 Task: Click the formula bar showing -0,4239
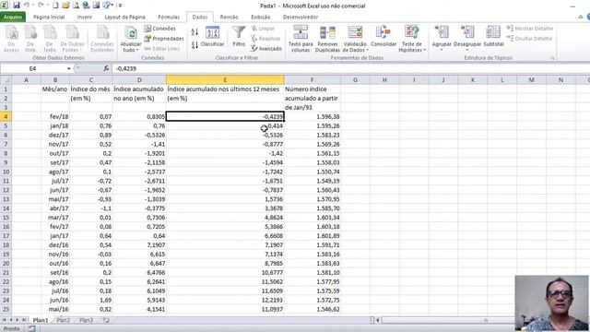click(x=350, y=68)
